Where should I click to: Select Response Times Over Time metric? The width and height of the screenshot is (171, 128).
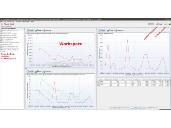pyautogui.click(x=9, y=34)
